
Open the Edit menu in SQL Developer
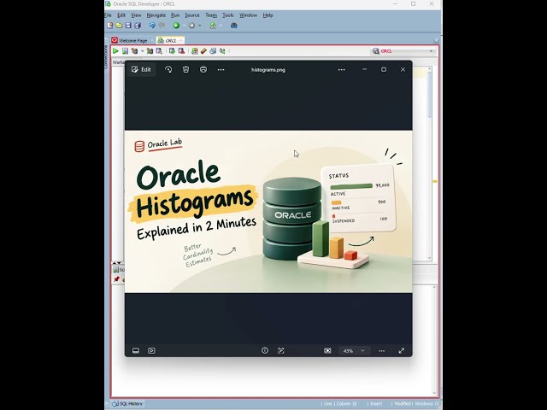pyautogui.click(x=121, y=15)
